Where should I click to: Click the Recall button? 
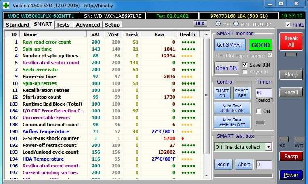(291, 93)
